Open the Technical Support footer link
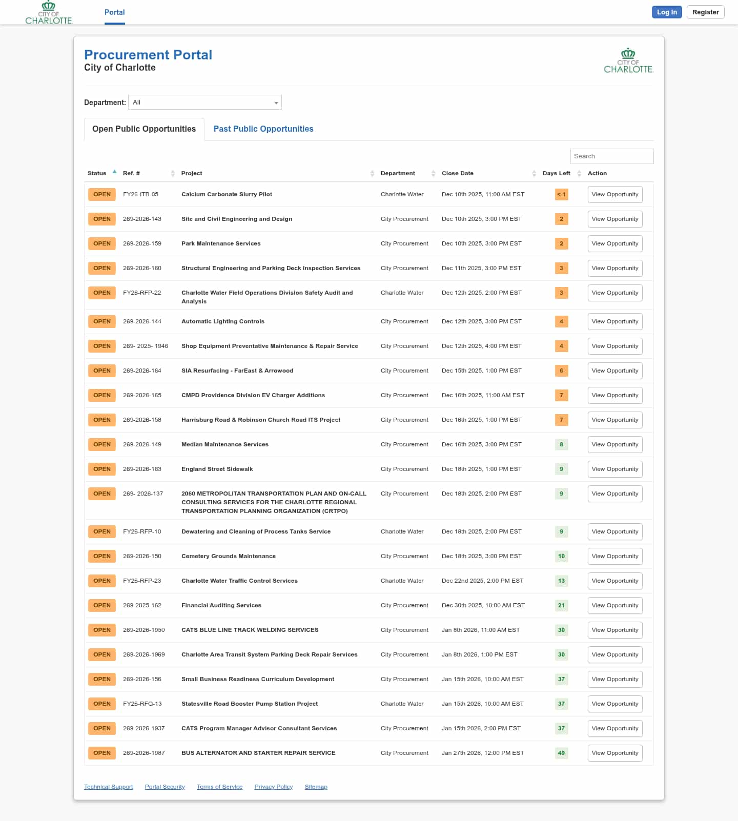Screen dimensions: 738x821 (109, 787)
